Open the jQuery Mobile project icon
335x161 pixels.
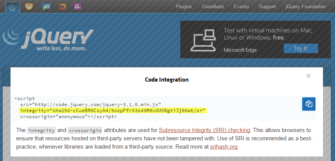point(46,7)
